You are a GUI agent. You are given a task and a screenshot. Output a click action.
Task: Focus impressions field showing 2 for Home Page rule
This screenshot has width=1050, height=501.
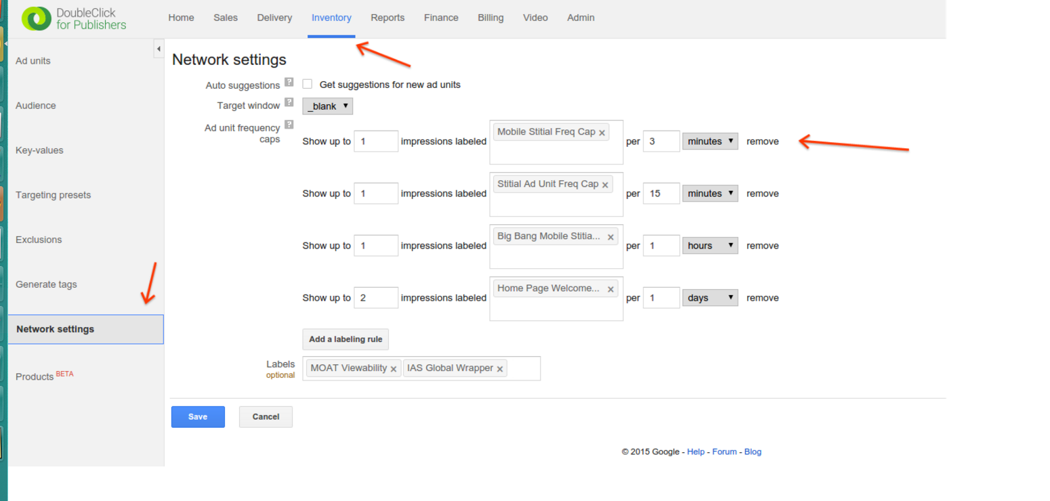(376, 298)
